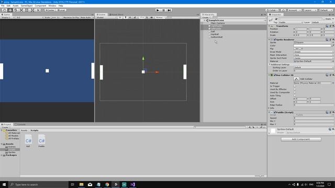Click Maximize On Play button

tap(71, 17)
